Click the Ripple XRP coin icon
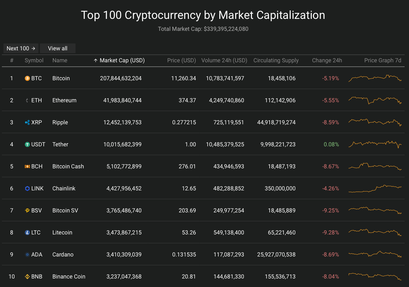Viewport: 409px width, 287px height. coord(27,122)
